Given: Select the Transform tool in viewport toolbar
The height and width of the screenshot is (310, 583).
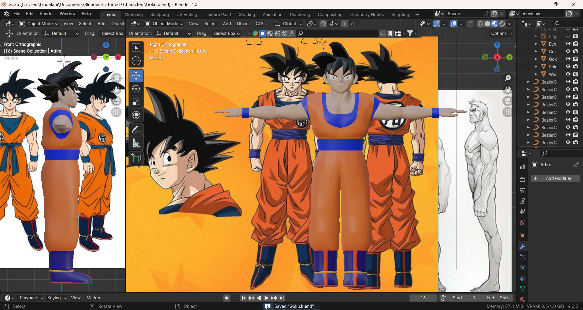Looking at the screenshot, I should click(136, 115).
